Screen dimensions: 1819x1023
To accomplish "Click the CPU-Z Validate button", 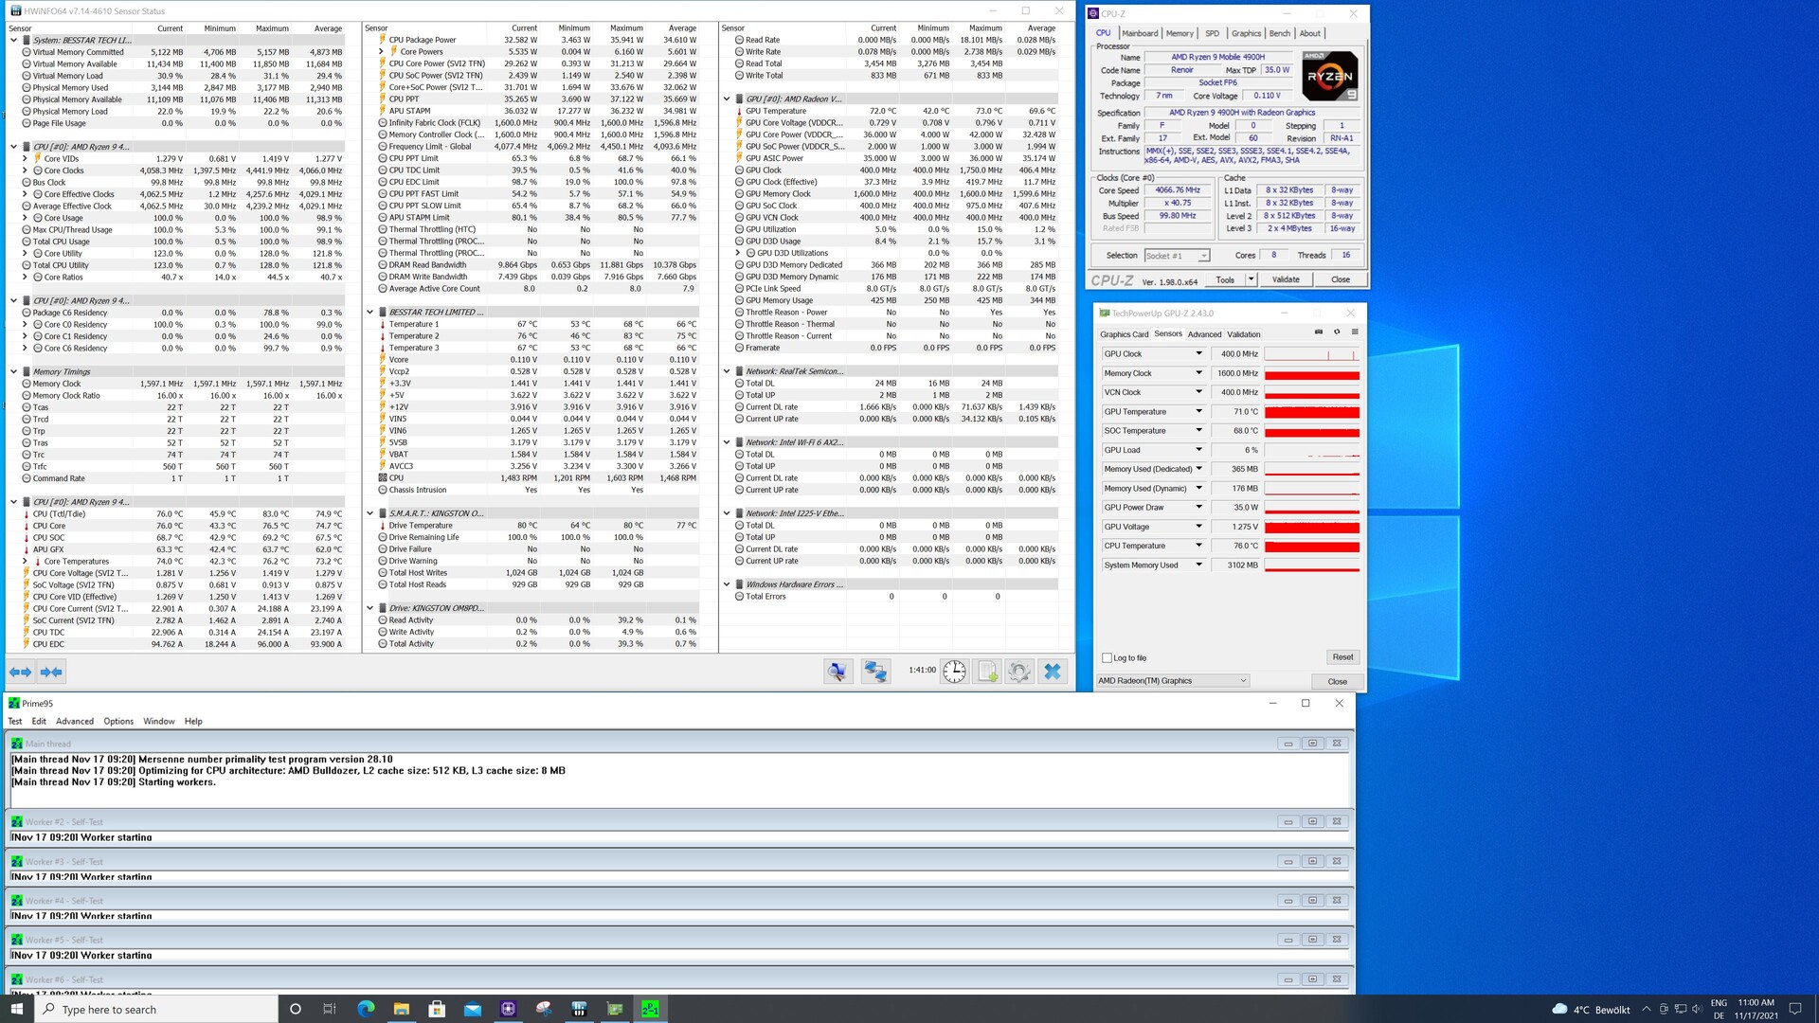I will (1285, 279).
